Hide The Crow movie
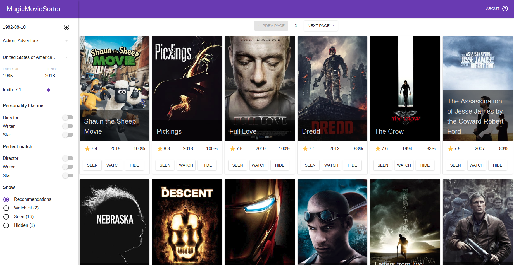 click(425, 165)
